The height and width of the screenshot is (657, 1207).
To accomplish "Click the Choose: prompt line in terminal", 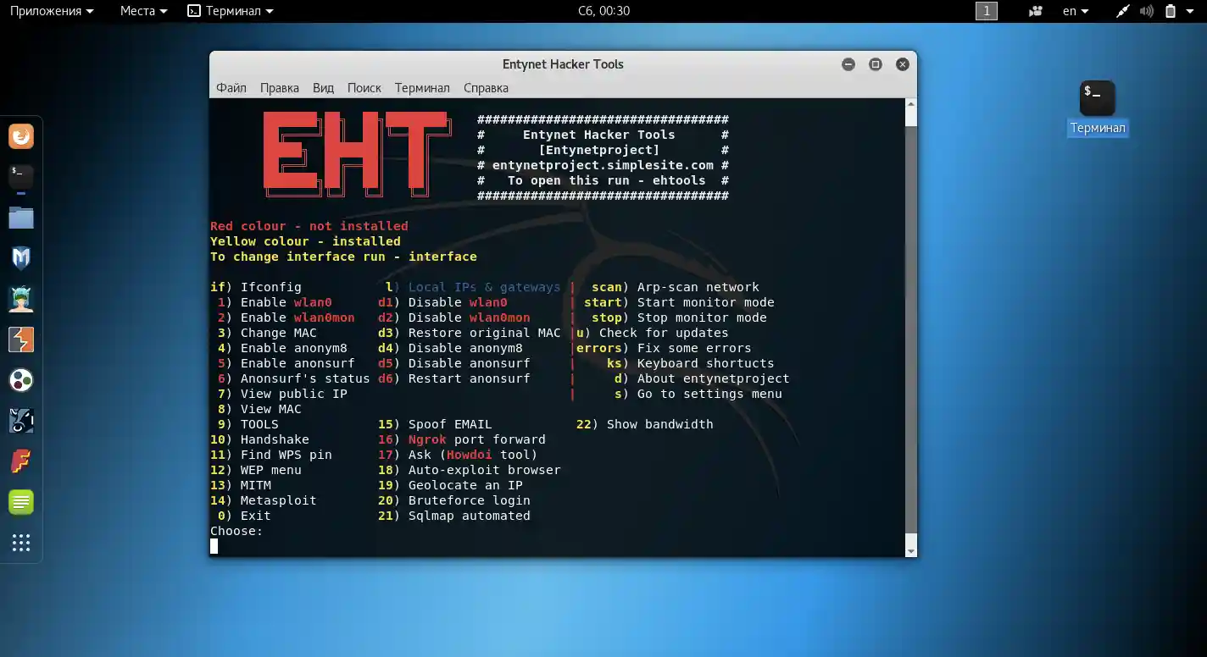I will pos(236,531).
